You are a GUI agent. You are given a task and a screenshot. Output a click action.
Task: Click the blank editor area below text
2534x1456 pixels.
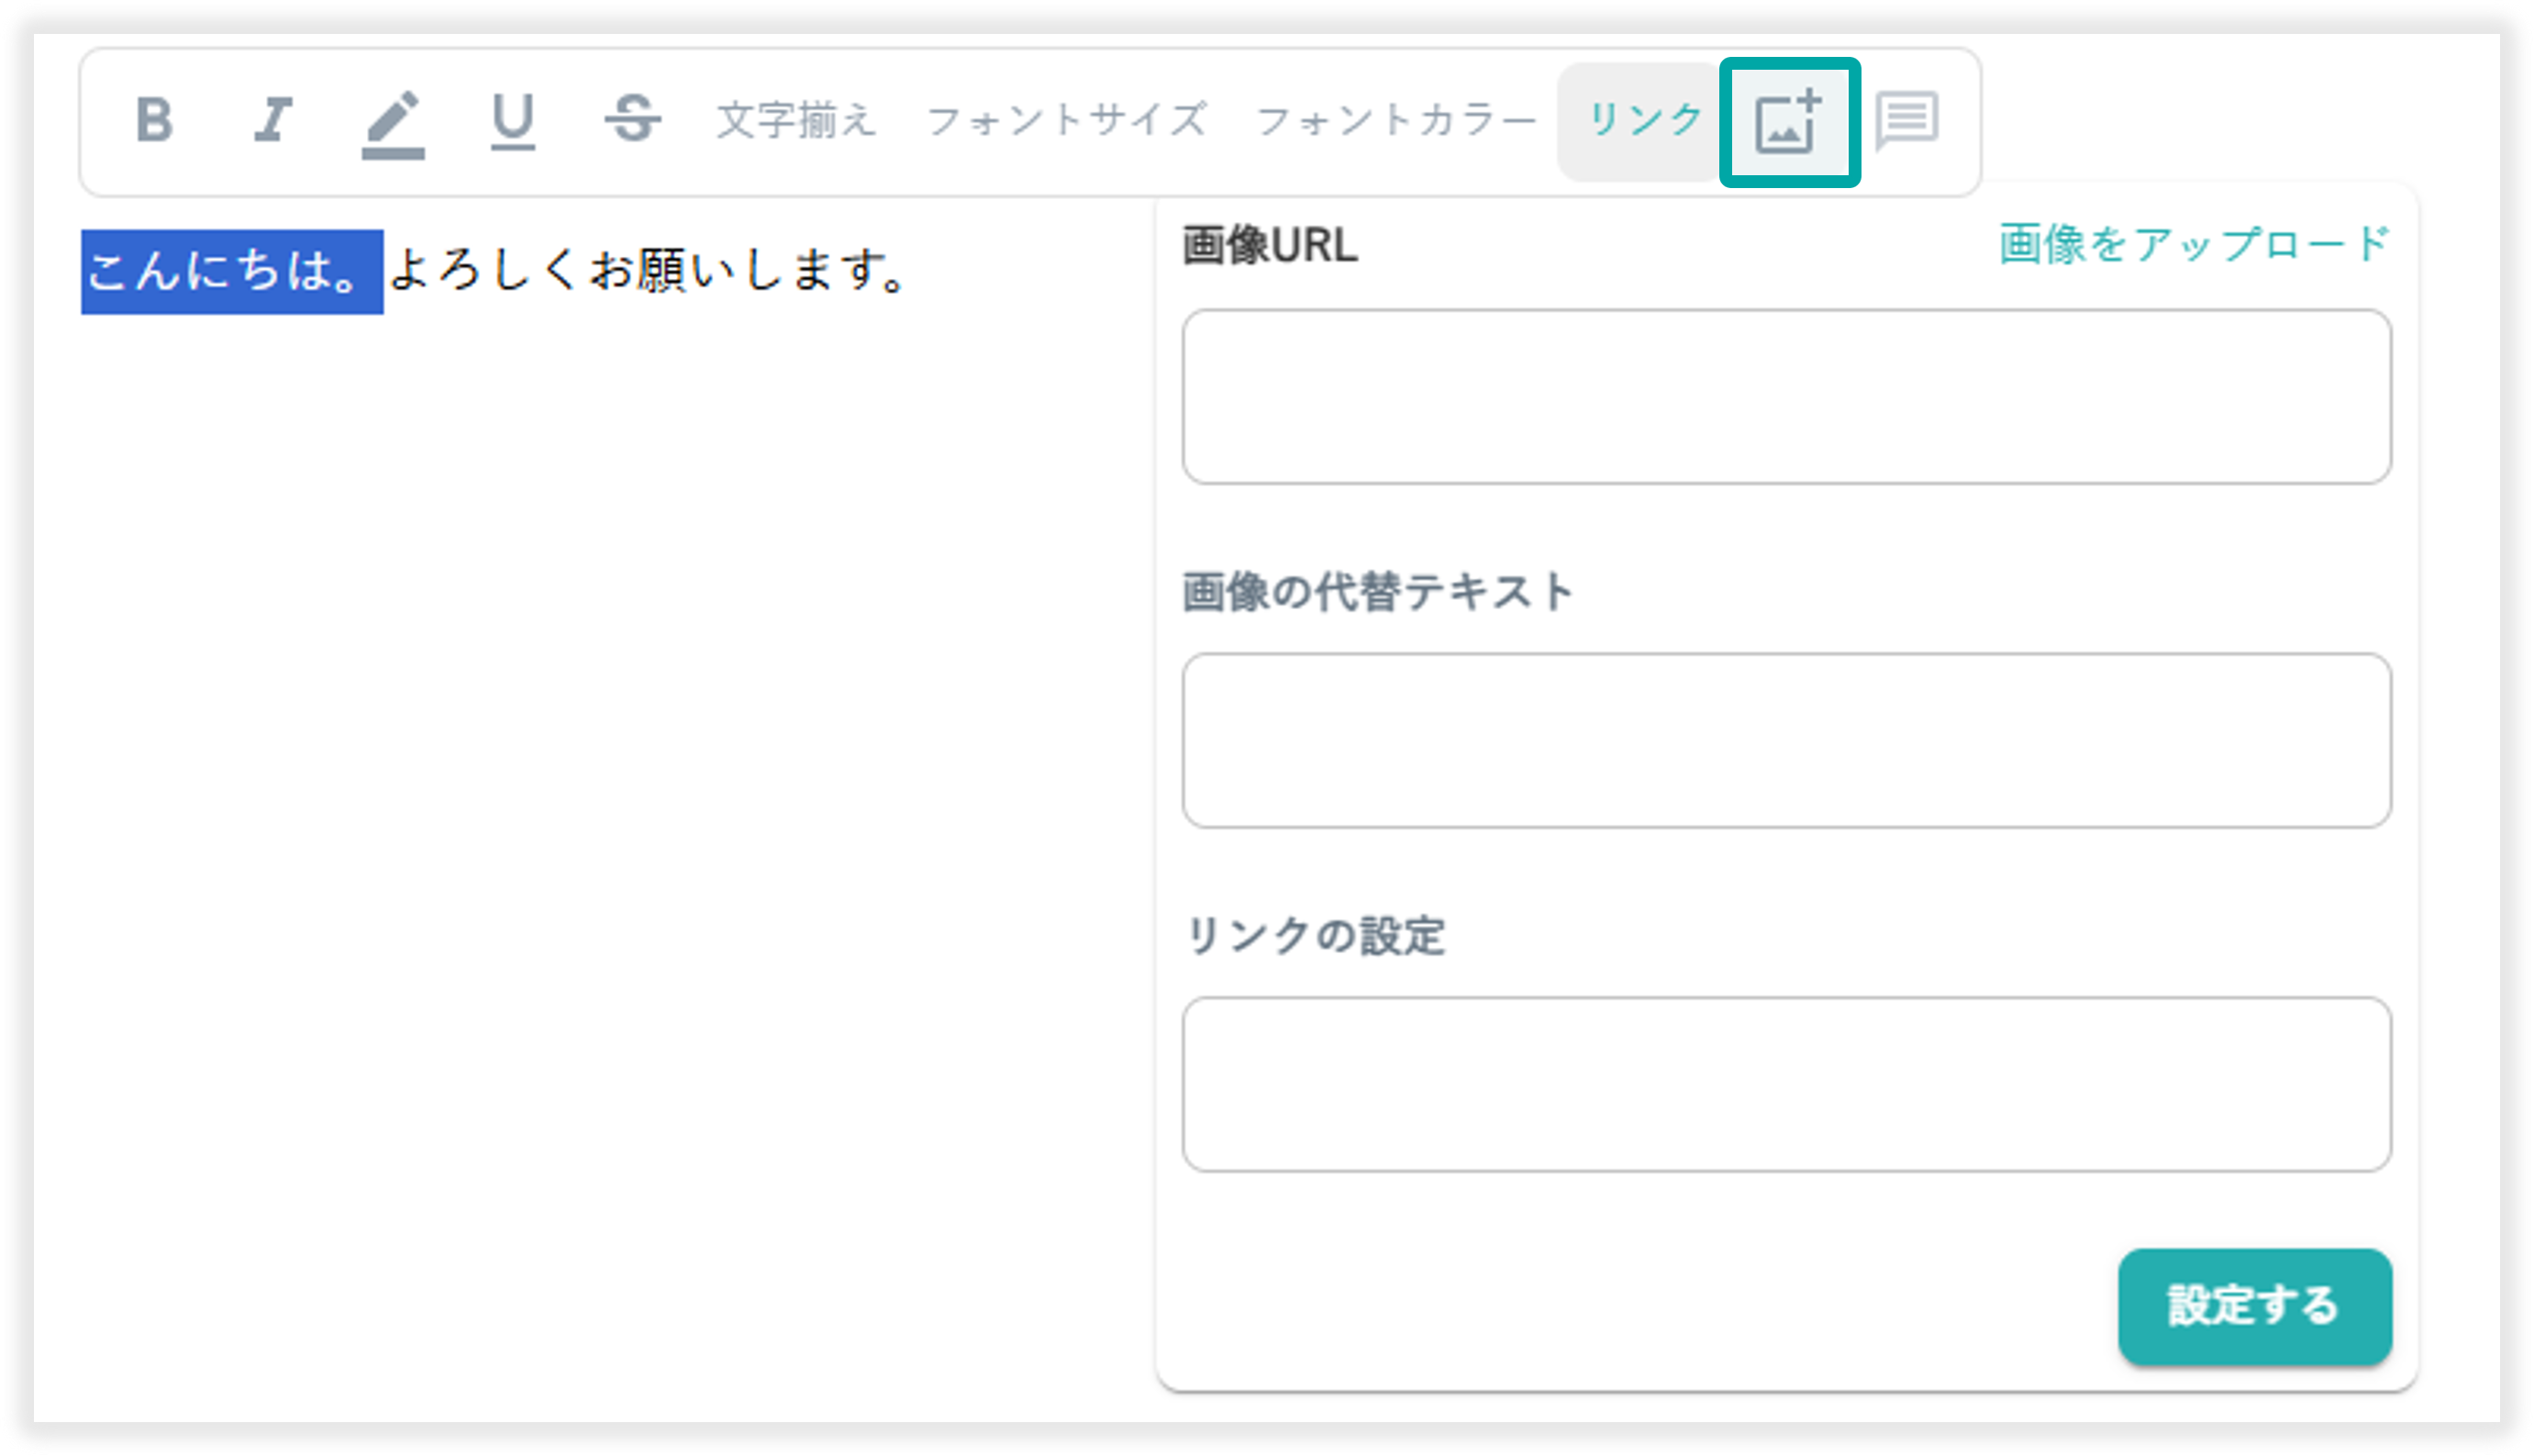pos(600,800)
